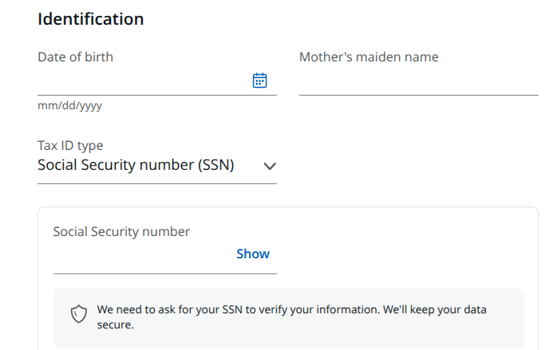Click the SSN verification notice message text
Screen dimensions: 557x350
click(291, 317)
